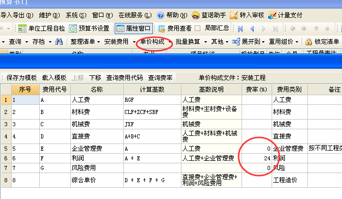Open the 维护(D) menu
Image resolution: width=342 pixels, height=199 pixels.
pyautogui.click(x=49, y=15)
